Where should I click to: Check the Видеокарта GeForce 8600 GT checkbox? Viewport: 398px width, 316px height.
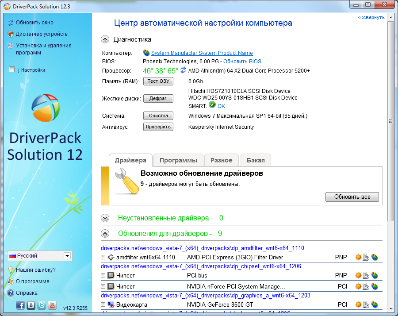[x=103, y=304]
